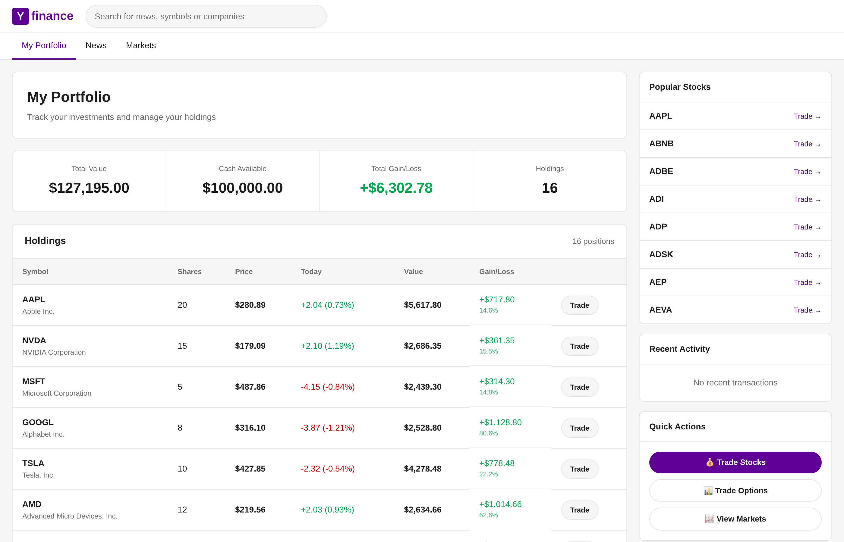The height and width of the screenshot is (542, 844).
Task: Trade the AMD holding row
Action: (x=579, y=510)
